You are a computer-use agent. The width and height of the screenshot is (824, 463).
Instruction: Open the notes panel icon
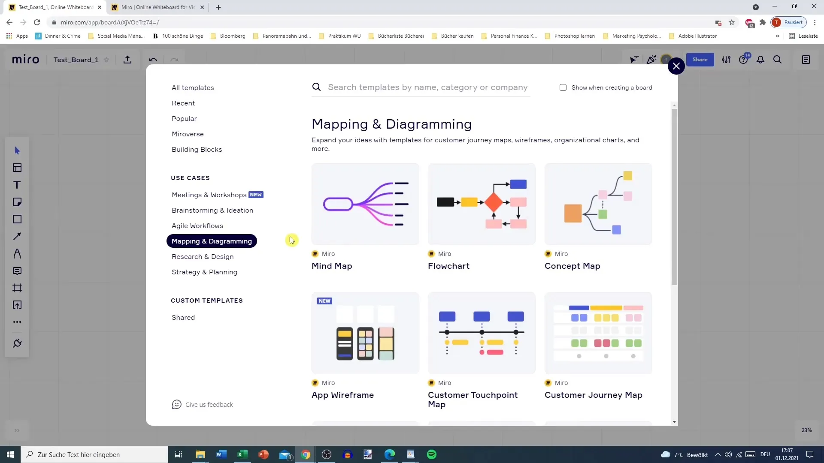click(806, 60)
